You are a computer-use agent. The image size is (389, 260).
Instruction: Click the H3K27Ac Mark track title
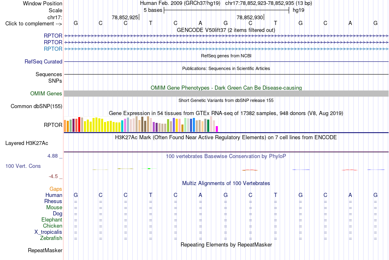226,138
